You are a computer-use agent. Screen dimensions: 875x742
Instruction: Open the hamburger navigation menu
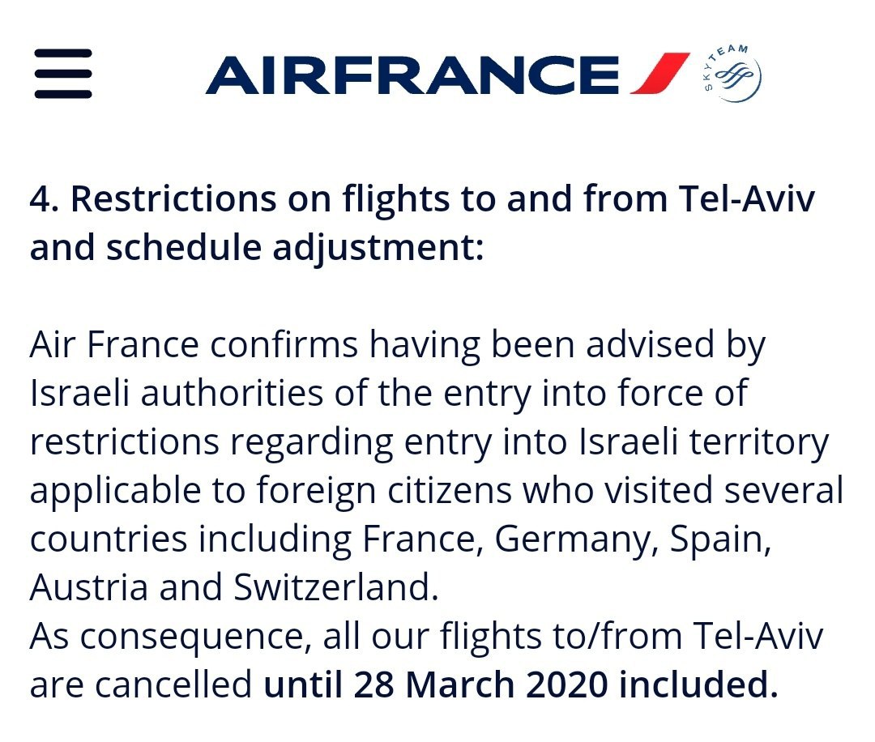63,74
